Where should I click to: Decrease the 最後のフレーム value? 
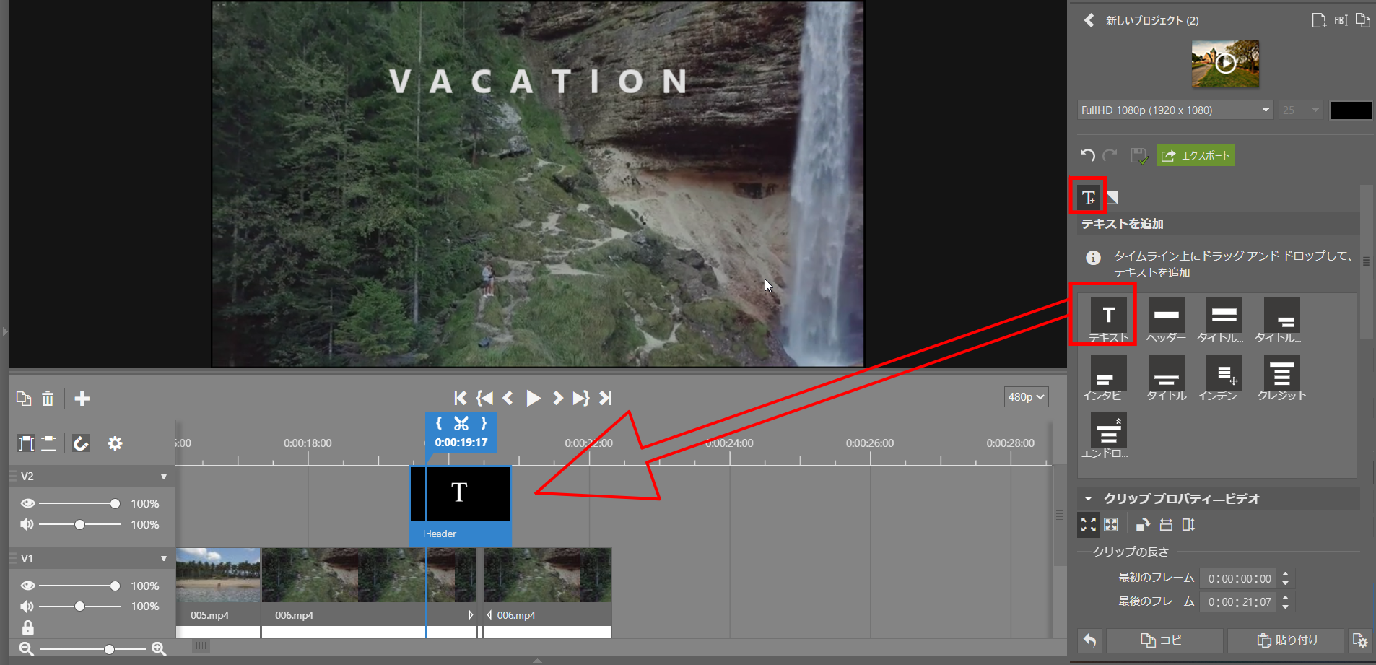[1286, 607]
